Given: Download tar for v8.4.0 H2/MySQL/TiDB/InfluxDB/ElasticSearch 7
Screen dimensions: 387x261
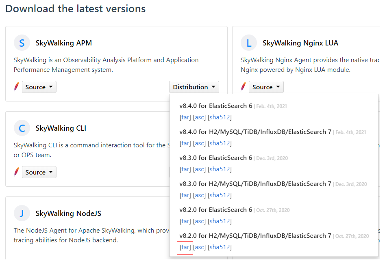Looking at the screenshot, I should 185,143.
